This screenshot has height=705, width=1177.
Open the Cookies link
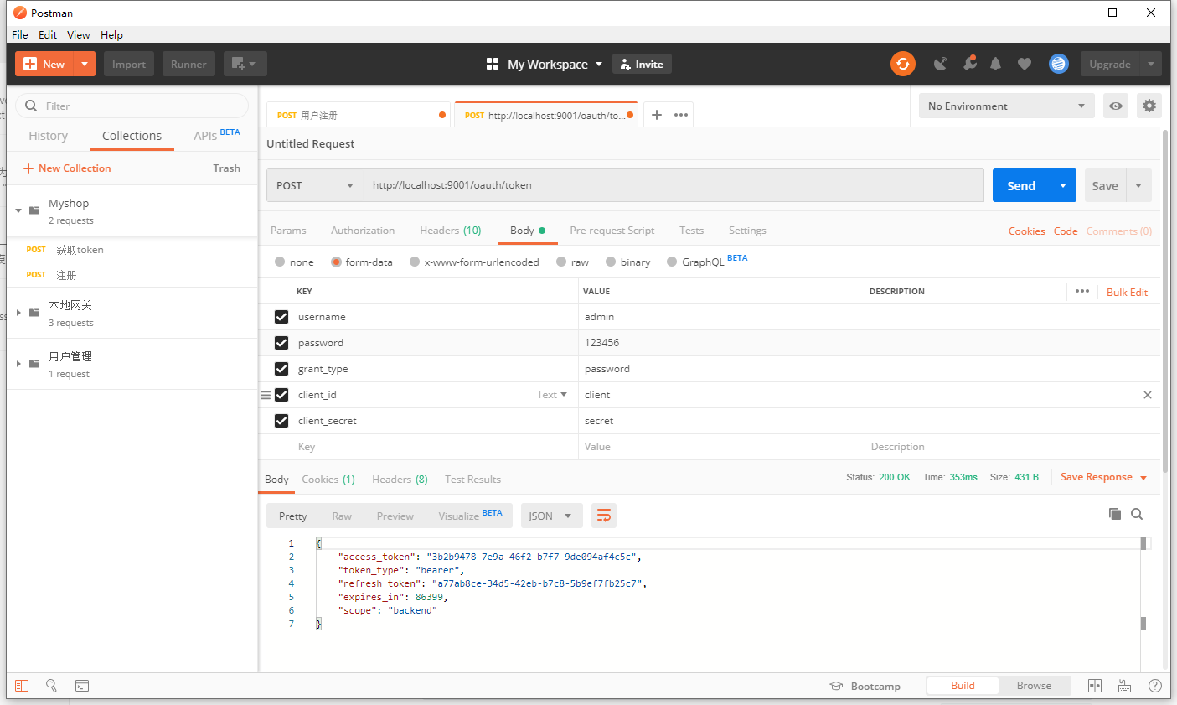pos(1026,231)
